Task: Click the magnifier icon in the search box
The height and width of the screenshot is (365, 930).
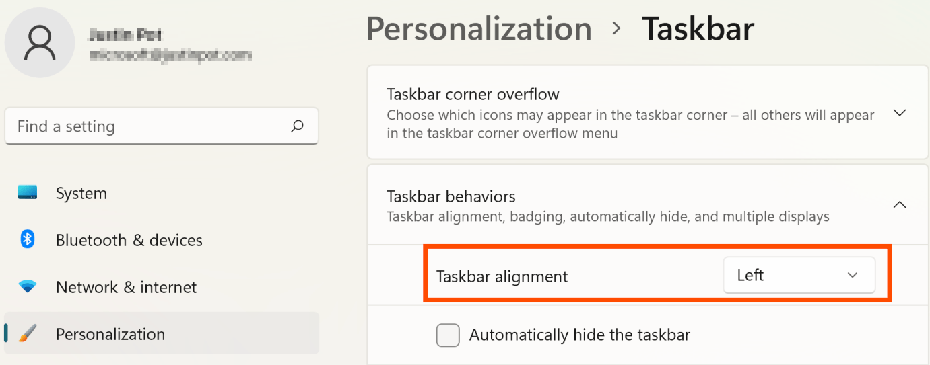Action: (x=297, y=126)
